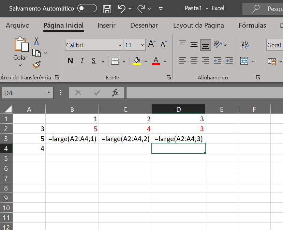Open the Borders options dropdown arrow
The height and width of the screenshot is (230, 283).
point(124,62)
